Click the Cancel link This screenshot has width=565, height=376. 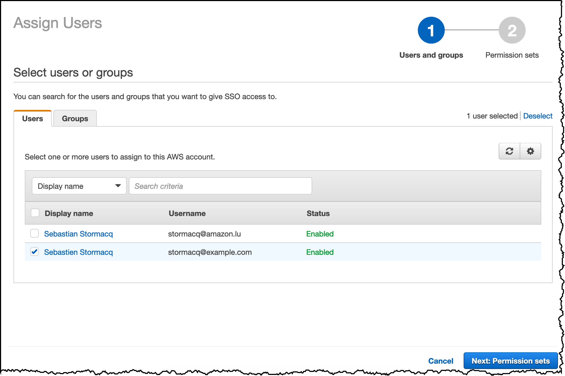441,361
